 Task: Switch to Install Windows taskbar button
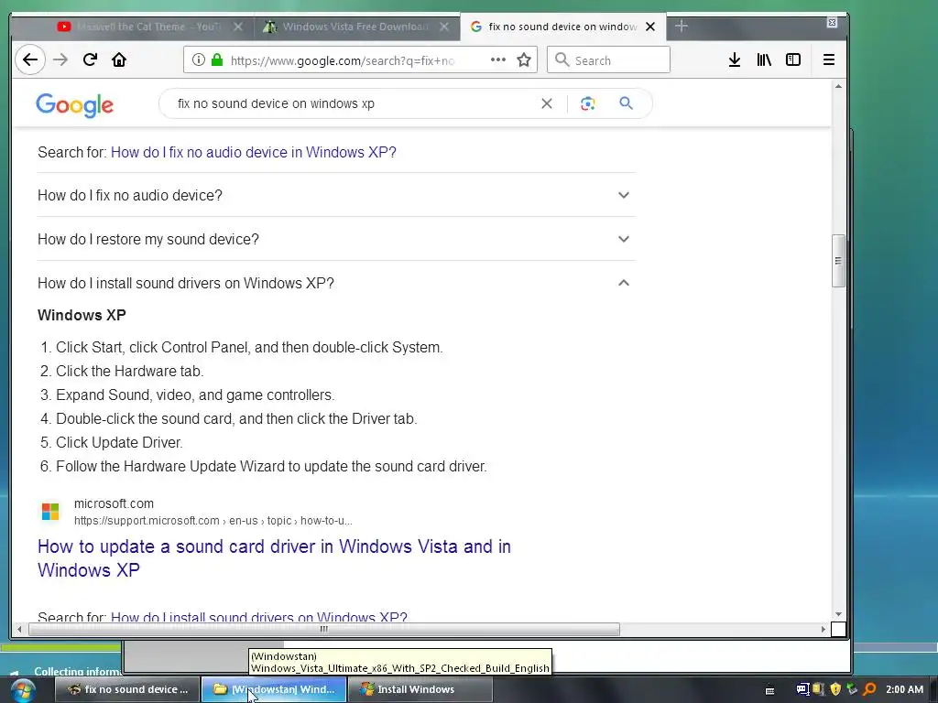pyautogui.click(x=420, y=689)
